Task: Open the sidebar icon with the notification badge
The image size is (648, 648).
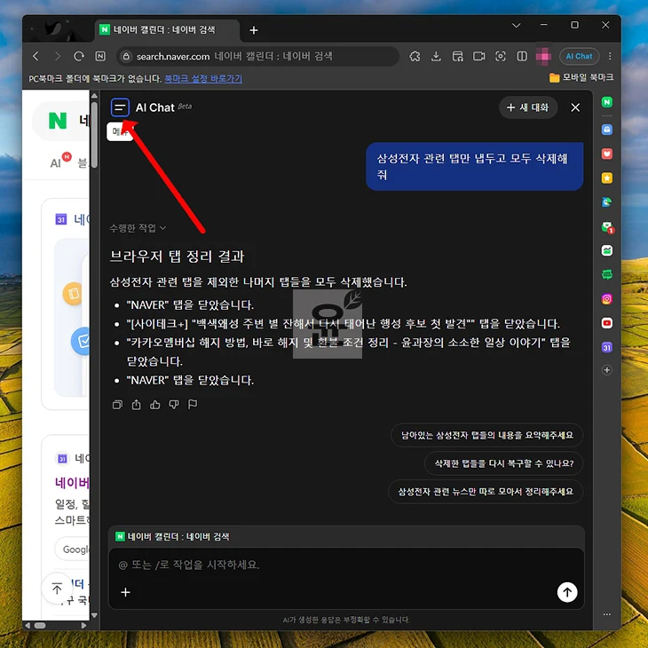Action: pos(606,227)
